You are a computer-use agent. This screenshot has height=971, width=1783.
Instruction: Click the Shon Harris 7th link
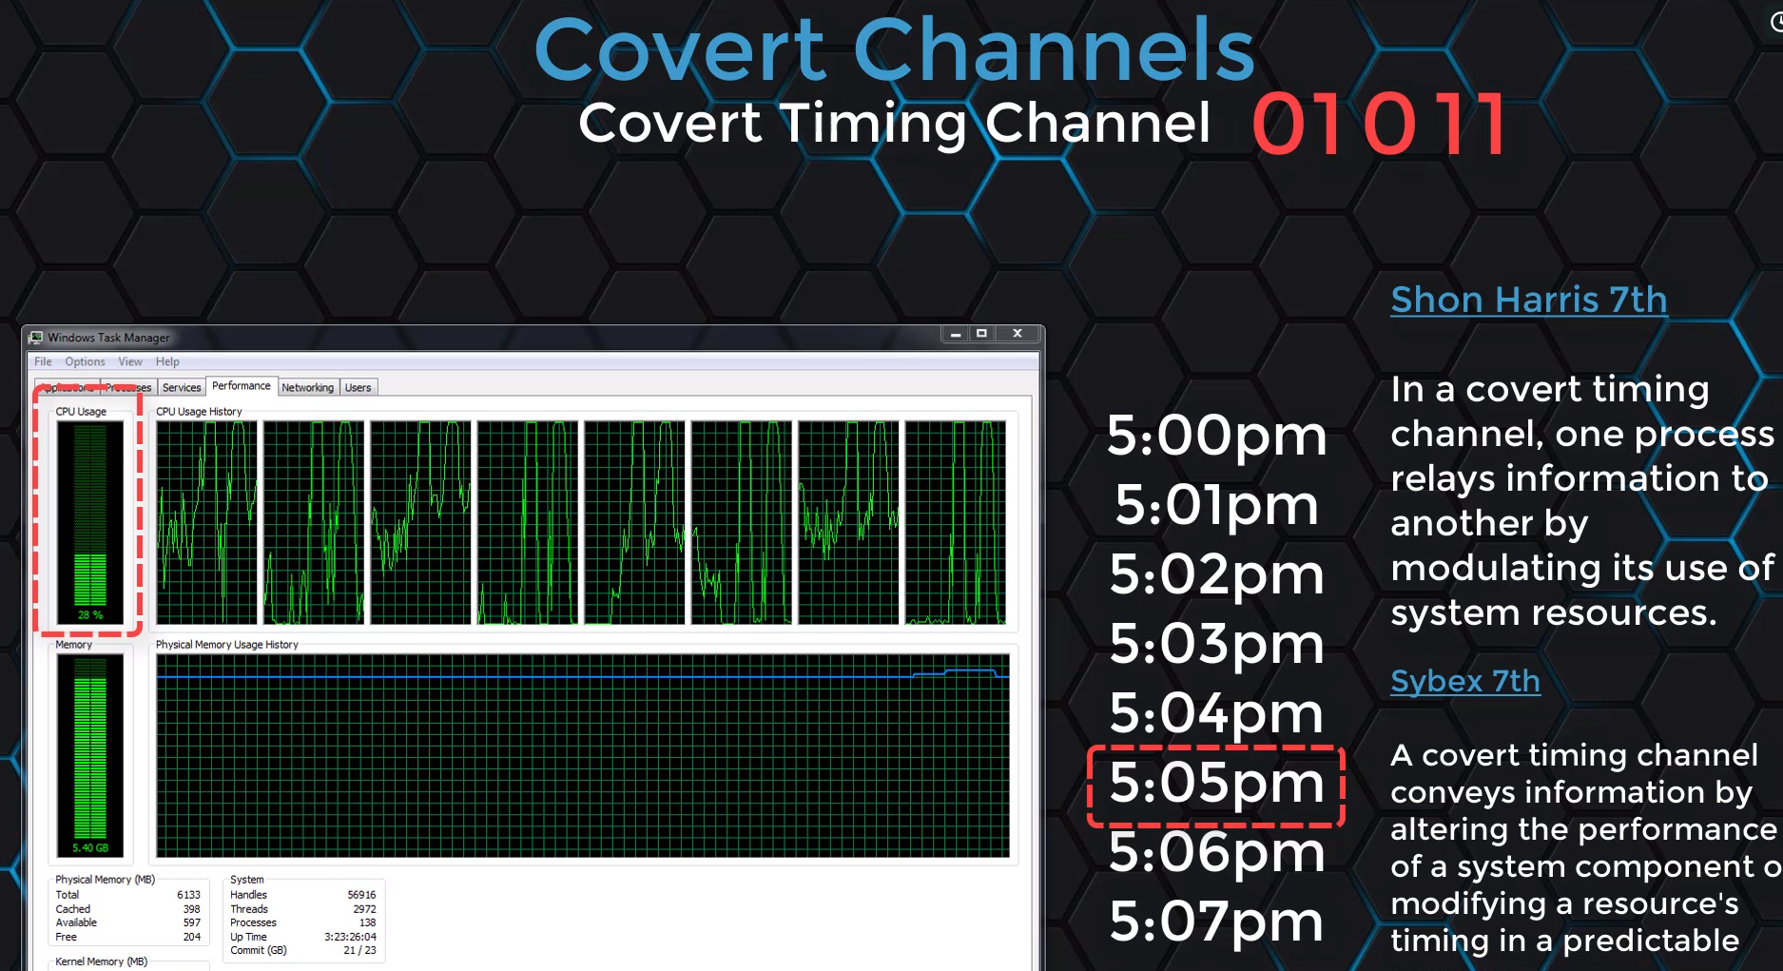(x=1528, y=299)
